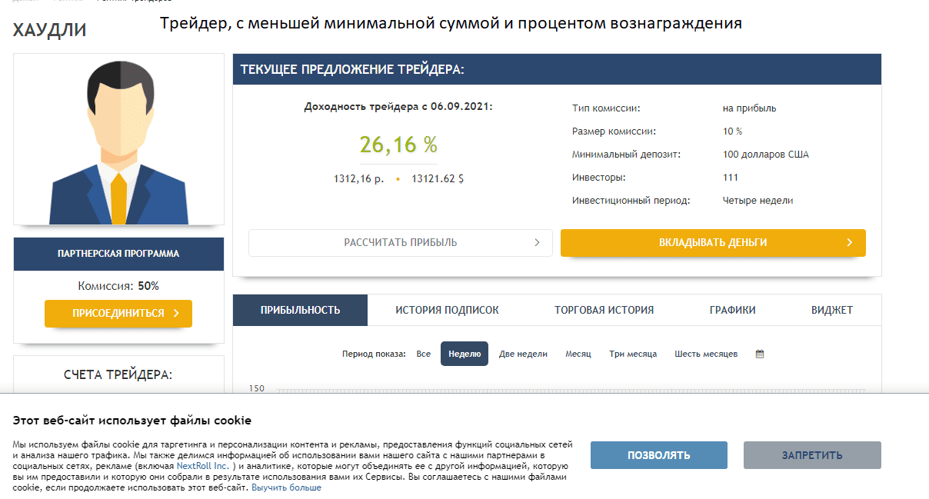Open the Виджет tab

pos(832,310)
